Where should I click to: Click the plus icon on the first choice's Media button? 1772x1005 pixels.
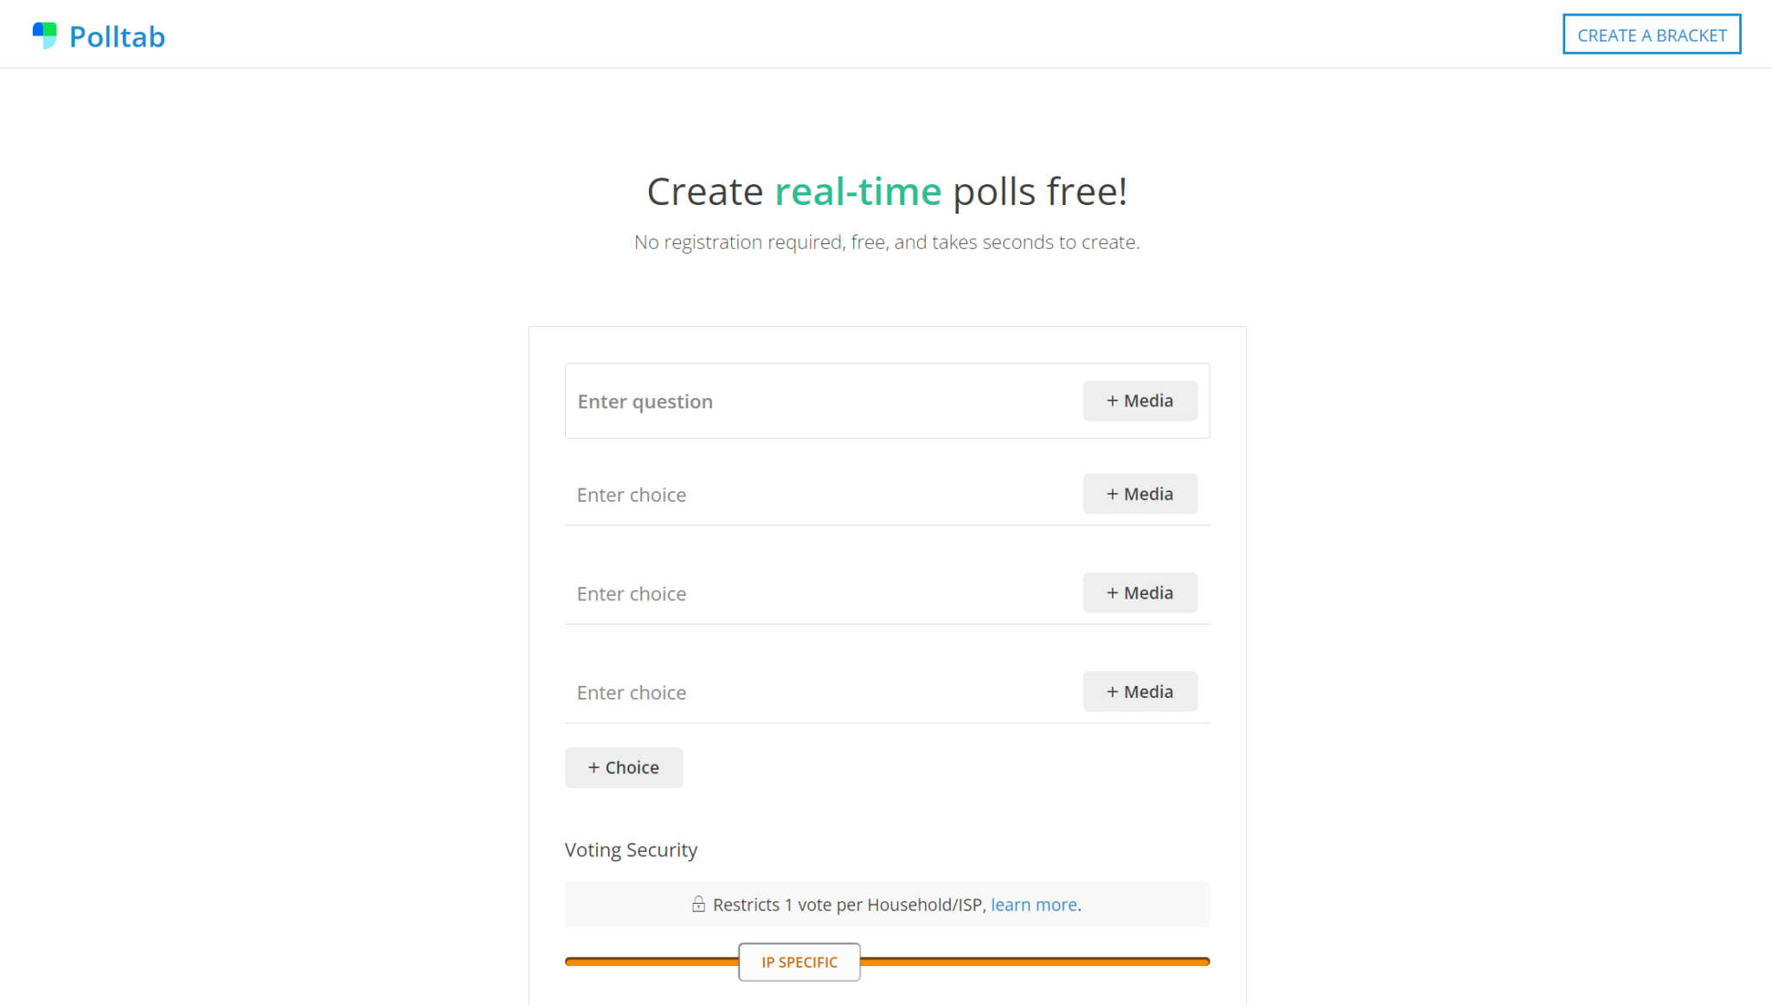click(1113, 494)
